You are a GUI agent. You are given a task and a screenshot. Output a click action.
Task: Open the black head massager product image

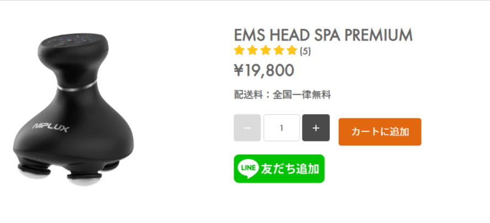click(73, 109)
